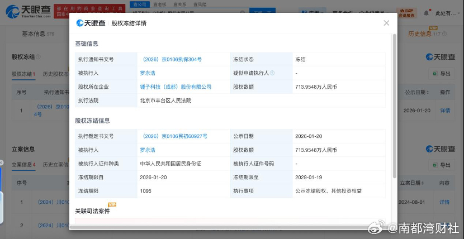Open 详情 for the 2024-08-01 case row
Viewport: 464px width, 239px height.
tap(444, 202)
